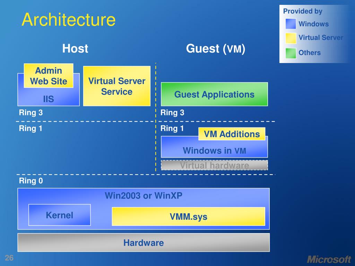Click the 'Host' column heading

75,48
